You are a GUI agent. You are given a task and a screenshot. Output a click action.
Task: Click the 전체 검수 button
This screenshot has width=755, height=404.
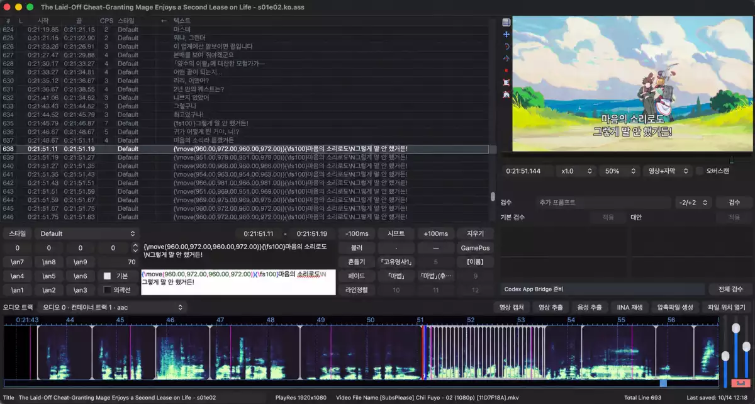(x=730, y=289)
